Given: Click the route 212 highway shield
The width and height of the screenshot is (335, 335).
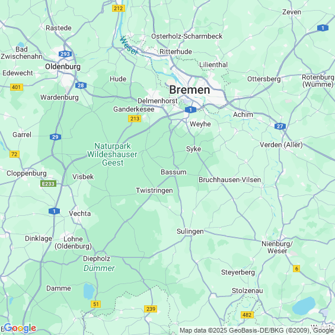Looking at the screenshot, I should pos(119,8).
